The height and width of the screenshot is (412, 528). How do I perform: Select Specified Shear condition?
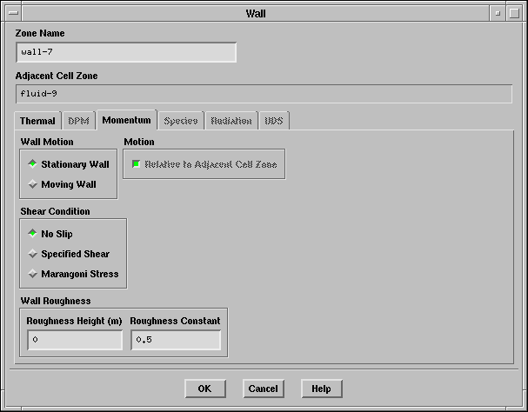[x=33, y=254]
